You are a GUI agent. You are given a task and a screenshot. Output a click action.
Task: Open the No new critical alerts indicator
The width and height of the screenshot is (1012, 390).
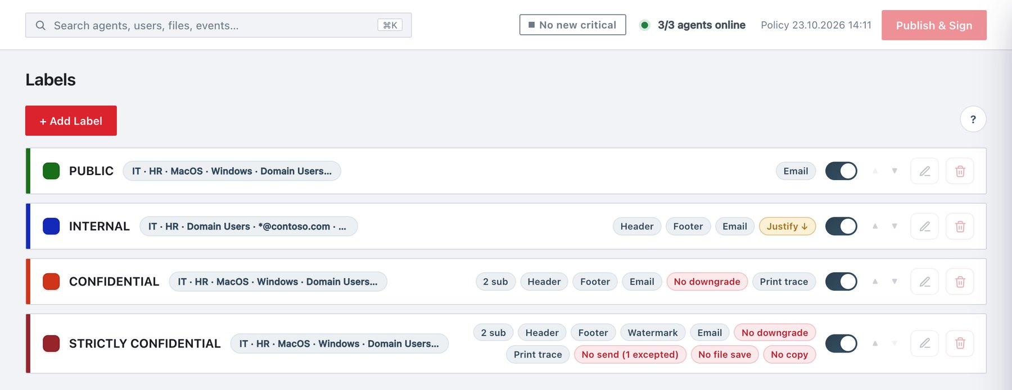point(572,25)
